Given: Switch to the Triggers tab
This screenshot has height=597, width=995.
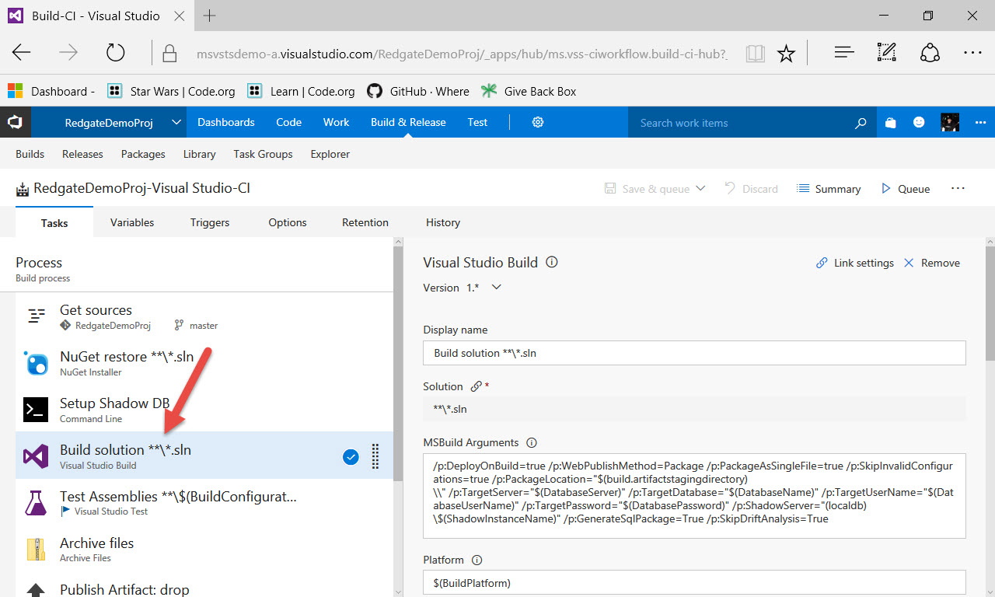Looking at the screenshot, I should (210, 222).
